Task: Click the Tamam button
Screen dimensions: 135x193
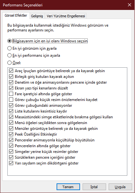Action: pos(68,187)
